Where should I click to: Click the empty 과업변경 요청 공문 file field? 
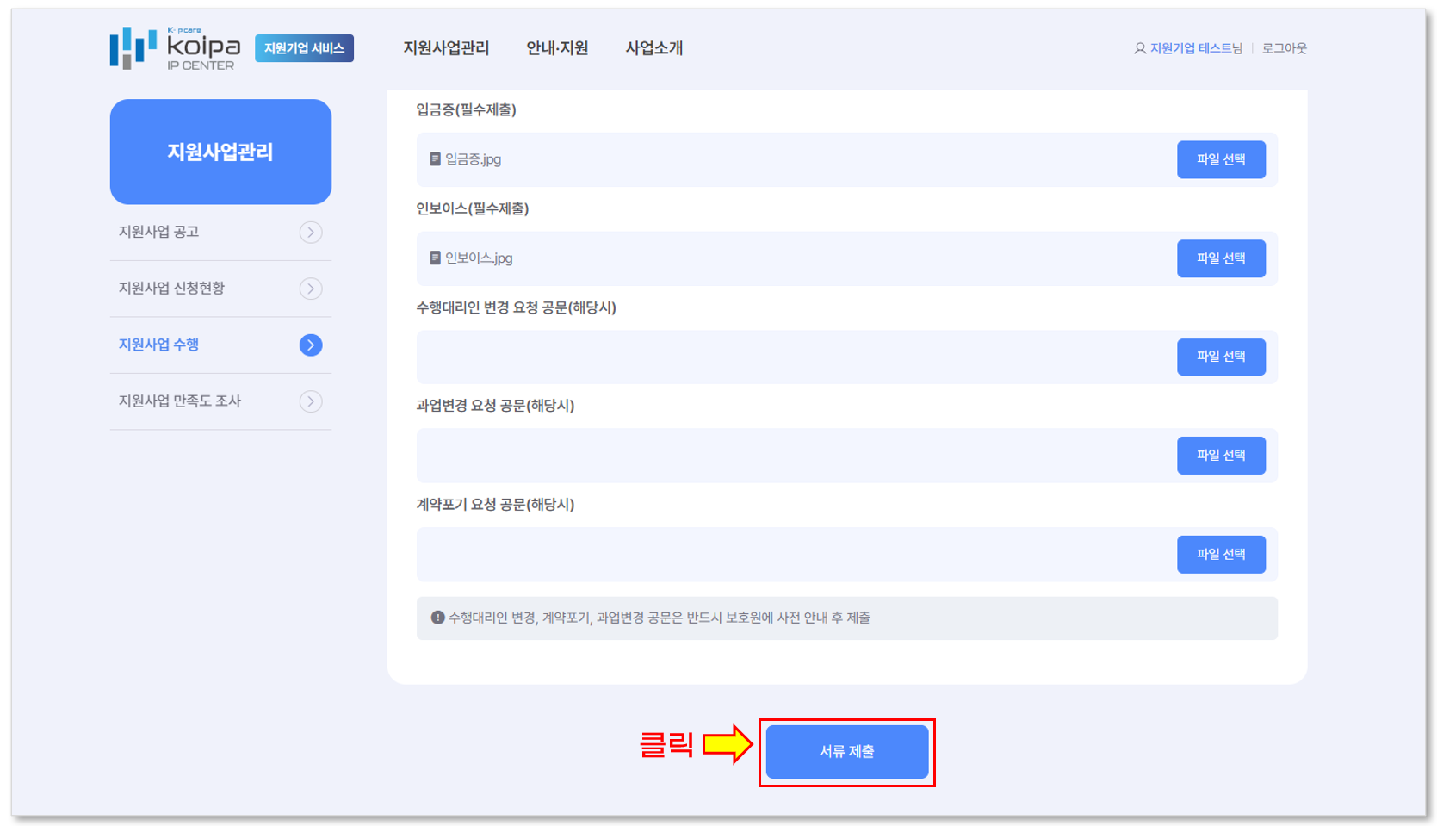click(792, 456)
